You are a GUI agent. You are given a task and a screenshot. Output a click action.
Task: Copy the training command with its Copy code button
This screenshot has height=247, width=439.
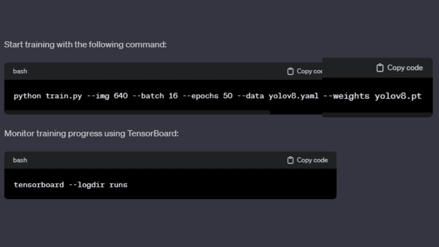[304, 71]
